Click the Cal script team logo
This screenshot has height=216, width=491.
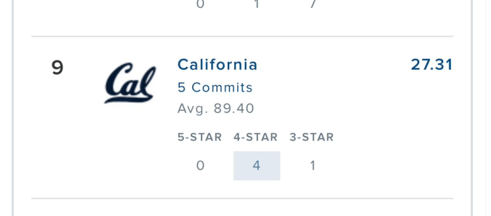130,82
